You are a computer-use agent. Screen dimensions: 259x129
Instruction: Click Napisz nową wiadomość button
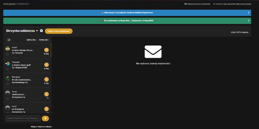tap(59, 31)
